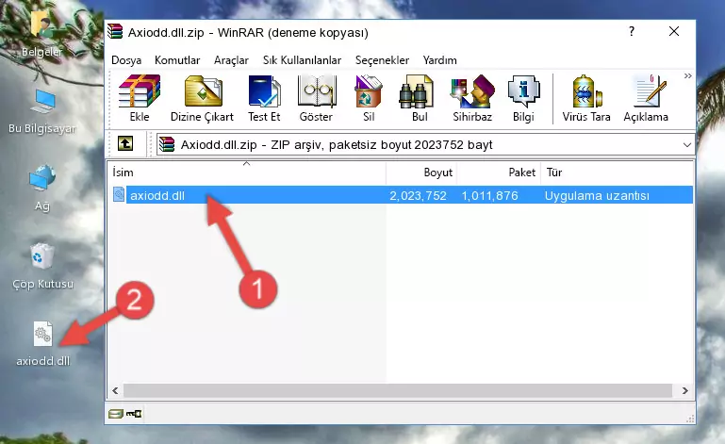Click the horizontal scrollbar right arrow
Screen dimensions: 725x444
pos(685,390)
